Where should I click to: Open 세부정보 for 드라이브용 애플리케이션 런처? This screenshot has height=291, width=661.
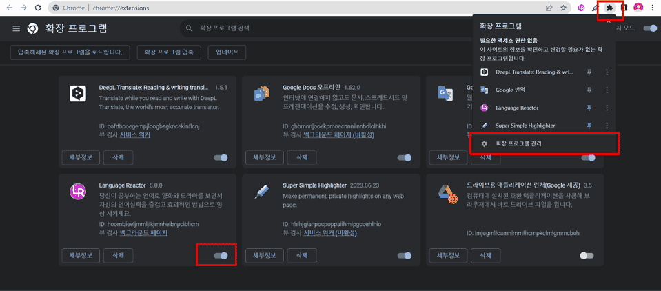448,256
